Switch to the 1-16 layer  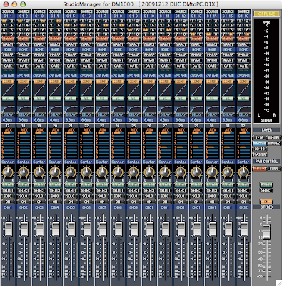click(259, 138)
